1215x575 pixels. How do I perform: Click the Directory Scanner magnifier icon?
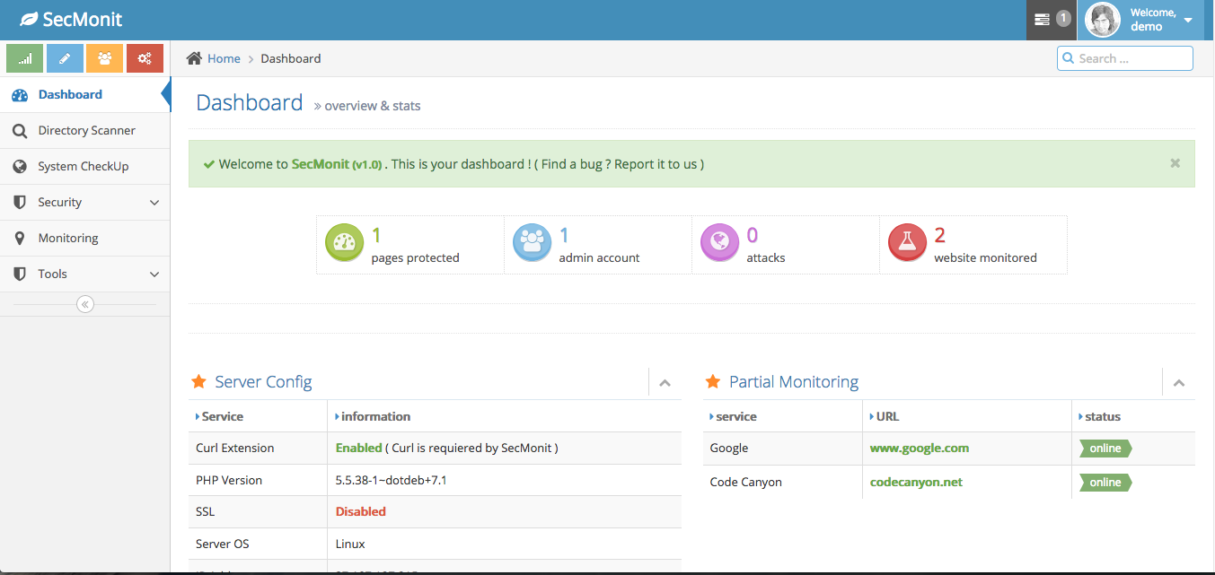(x=20, y=130)
